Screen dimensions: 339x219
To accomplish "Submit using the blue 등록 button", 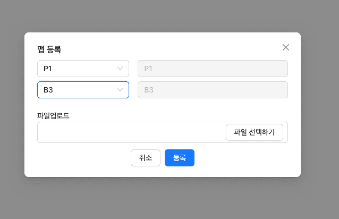I will tap(180, 158).
